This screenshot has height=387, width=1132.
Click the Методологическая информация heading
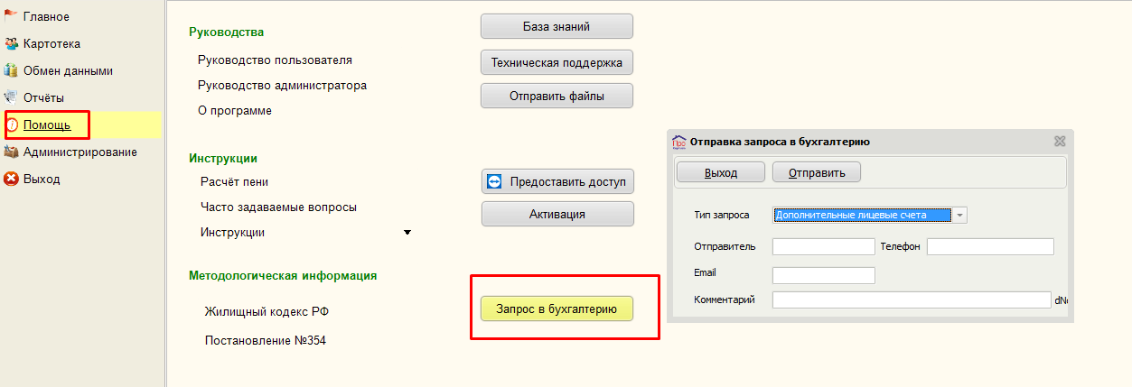pyautogui.click(x=283, y=275)
